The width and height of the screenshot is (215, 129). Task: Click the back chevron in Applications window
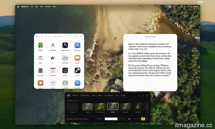[46, 37]
